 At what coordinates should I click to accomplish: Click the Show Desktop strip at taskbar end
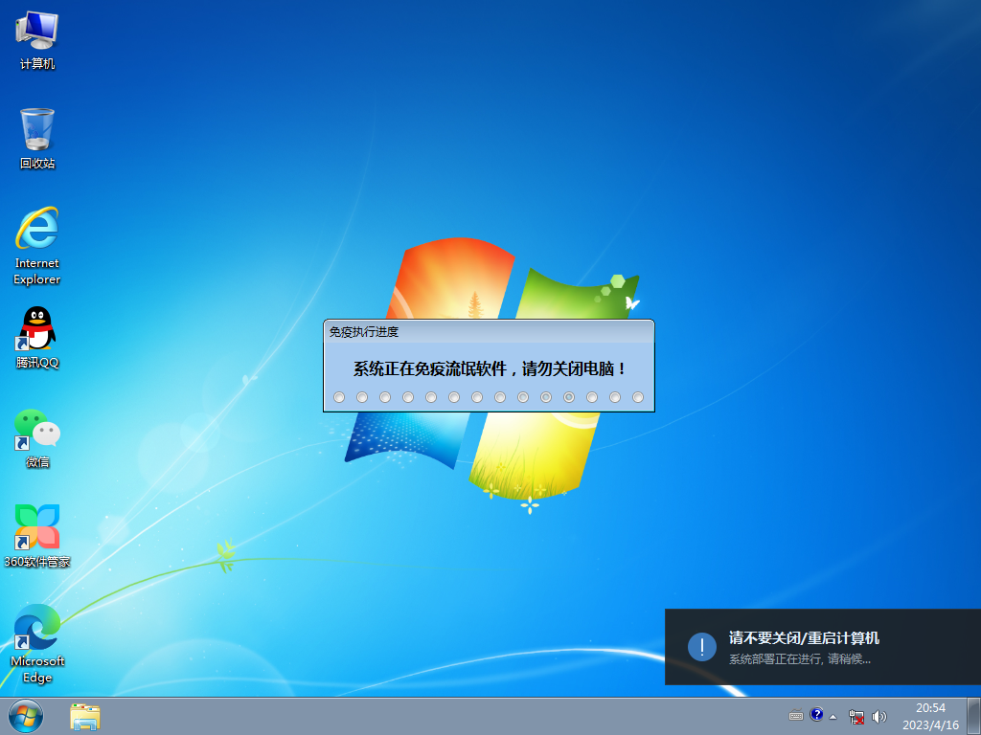coord(973,716)
